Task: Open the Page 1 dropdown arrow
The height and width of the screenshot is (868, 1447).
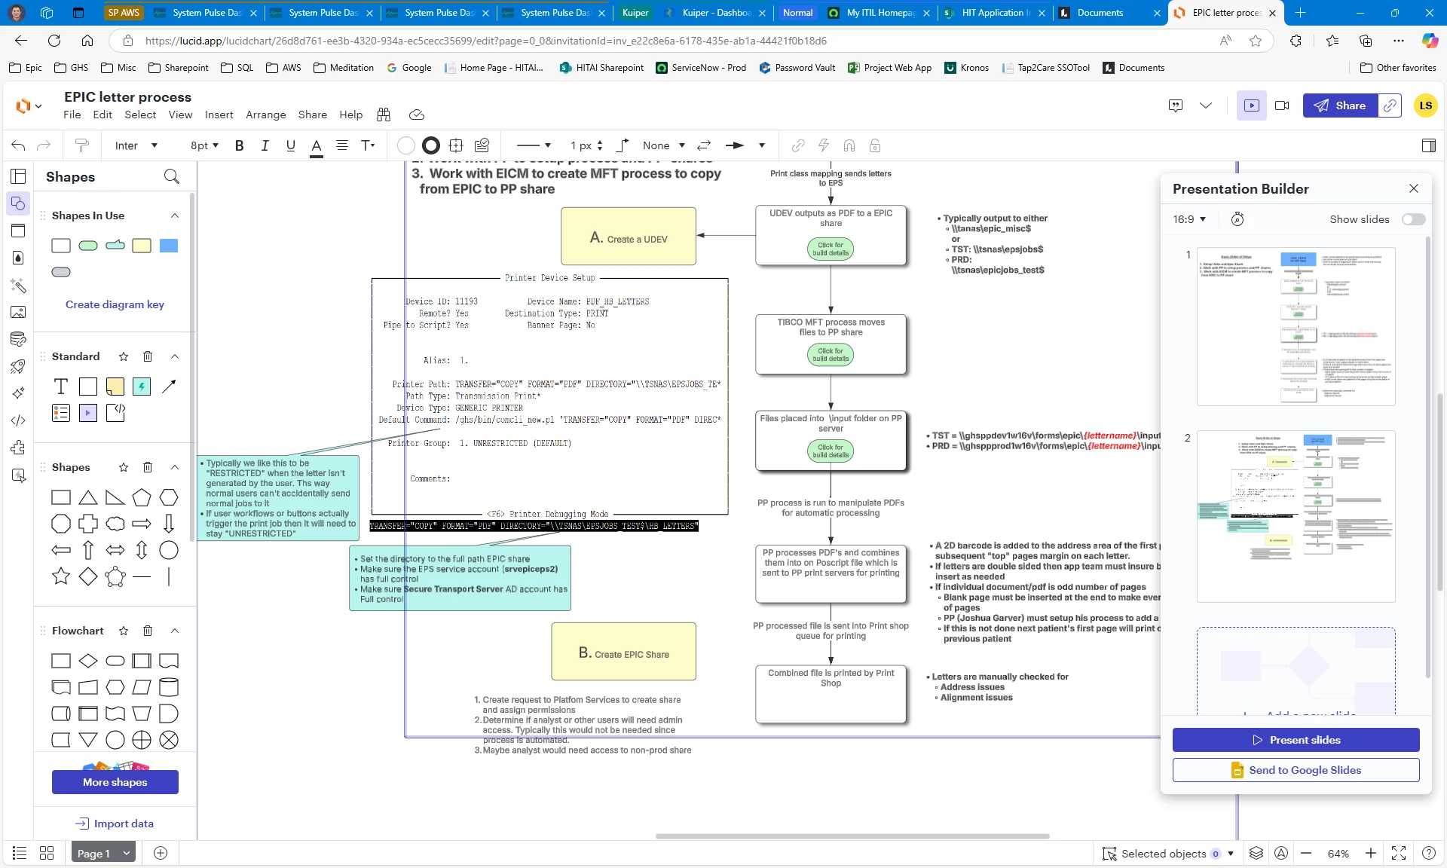Action: 127,853
